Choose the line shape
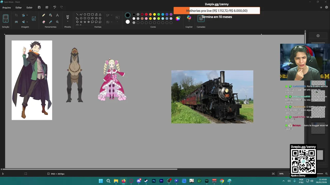This screenshot has width=330, height=185. pyautogui.click(x=77, y=14)
